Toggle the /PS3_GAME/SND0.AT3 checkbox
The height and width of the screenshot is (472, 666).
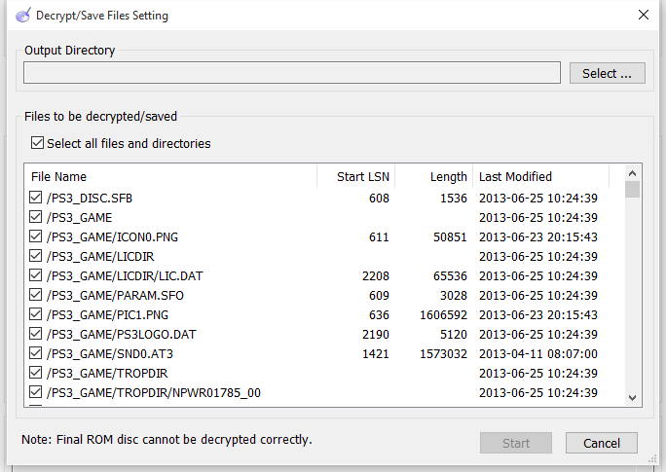[36, 353]
